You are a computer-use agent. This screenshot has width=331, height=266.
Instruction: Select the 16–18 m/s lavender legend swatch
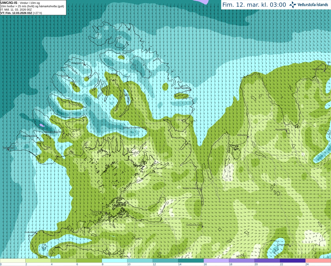(216, 260)
